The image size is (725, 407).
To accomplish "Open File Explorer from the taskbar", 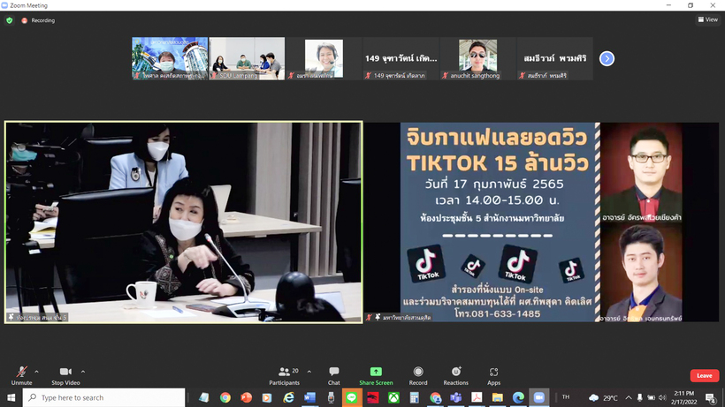I will pyautogui.click(x=498, y=397).
